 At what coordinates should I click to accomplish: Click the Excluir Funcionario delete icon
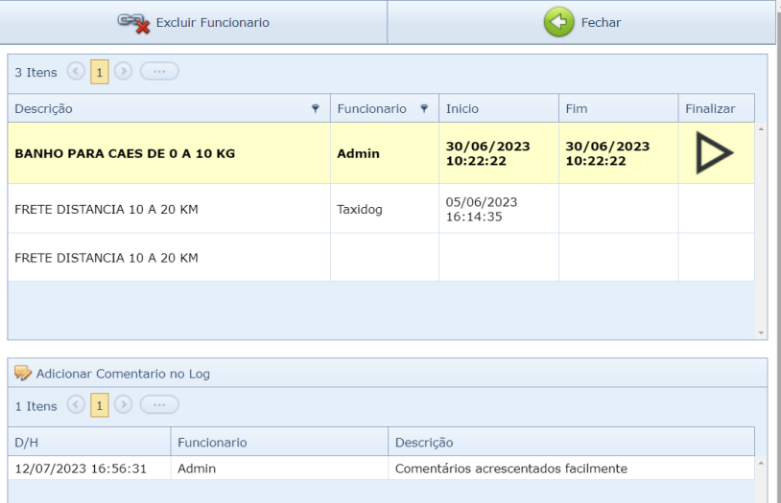(133, 22)
